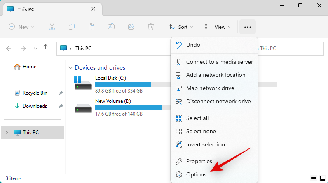Open Recycle Bin in the sidebar
Image resolution: width=328 pixels, height=183 pixels.
[x=35, y=93]
